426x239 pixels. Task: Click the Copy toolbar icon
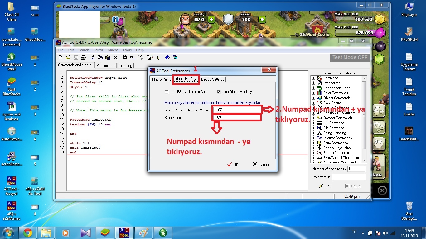[100, 58]
